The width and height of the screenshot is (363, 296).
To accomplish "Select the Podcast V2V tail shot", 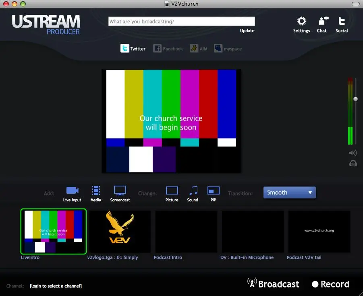I will point(319,232).
